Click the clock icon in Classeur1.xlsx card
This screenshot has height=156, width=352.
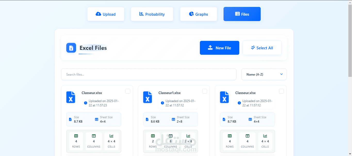click(162, 103)
